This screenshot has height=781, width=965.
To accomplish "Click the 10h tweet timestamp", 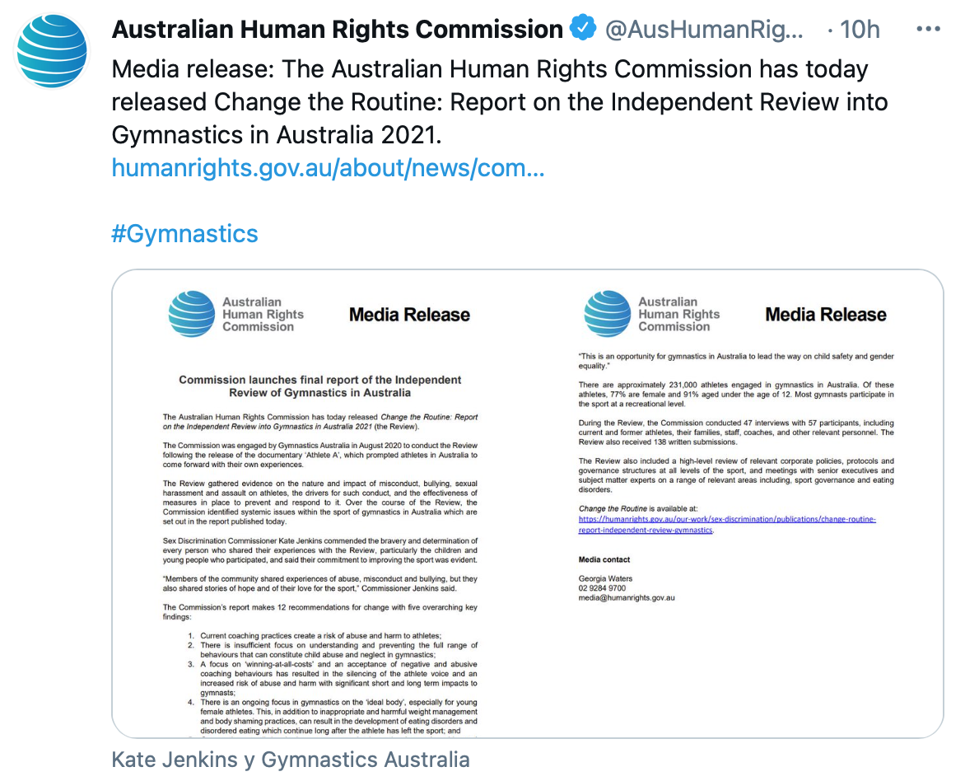I will tap(860, 29).
